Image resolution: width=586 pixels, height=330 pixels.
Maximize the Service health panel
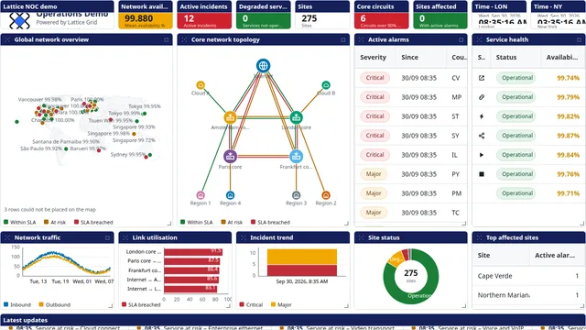click(x=579, y=39)
